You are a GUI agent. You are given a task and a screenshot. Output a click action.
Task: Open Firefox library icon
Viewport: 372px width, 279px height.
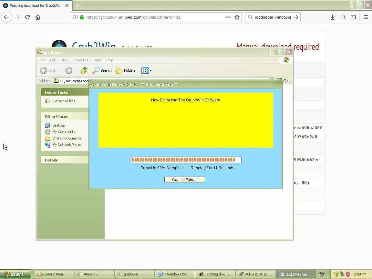tap(343, 17)
